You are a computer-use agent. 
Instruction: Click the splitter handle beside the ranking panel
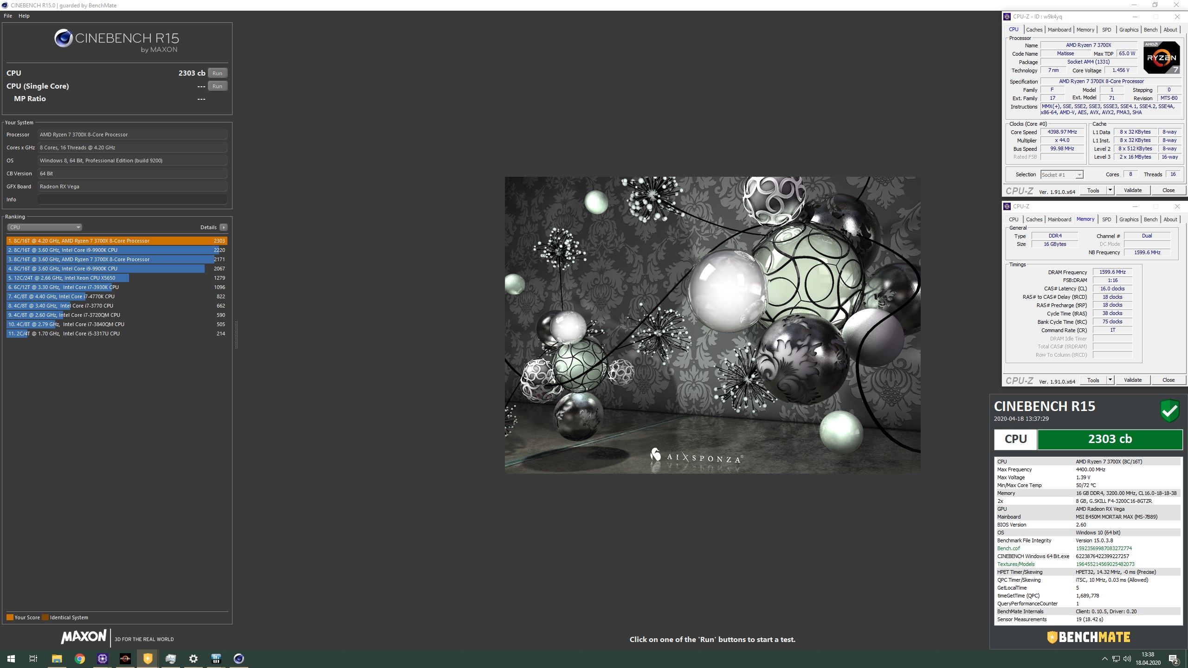point(236,334)
